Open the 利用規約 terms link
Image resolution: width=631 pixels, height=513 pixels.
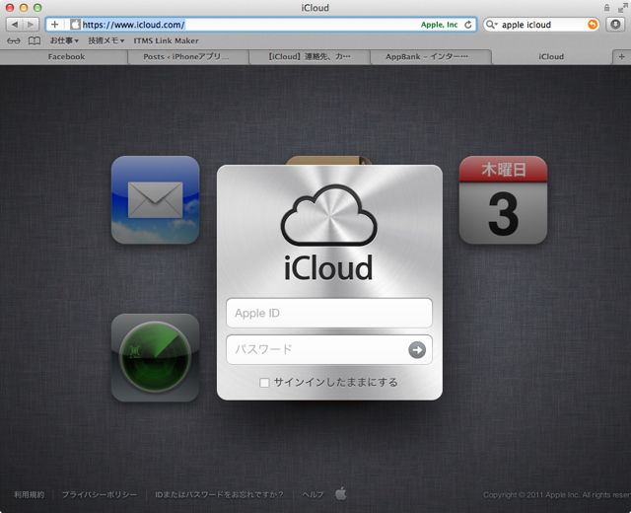(x=30, y=494)
